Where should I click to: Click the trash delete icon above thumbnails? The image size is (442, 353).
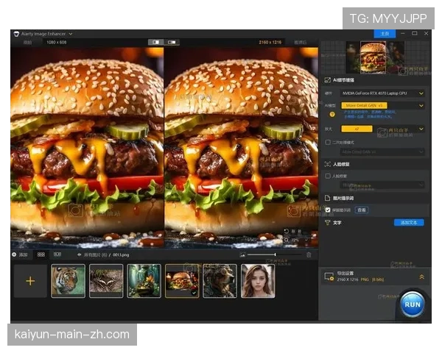coord(309,254)
